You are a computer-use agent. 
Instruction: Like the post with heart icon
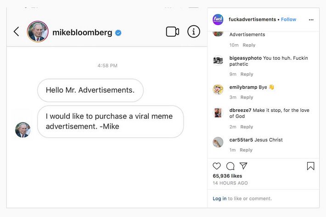pos(217,166)
